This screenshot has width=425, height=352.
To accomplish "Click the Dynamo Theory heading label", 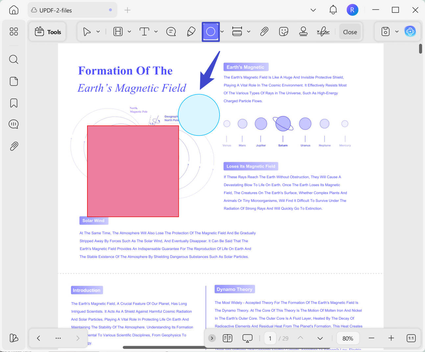I will pos(234,289).
